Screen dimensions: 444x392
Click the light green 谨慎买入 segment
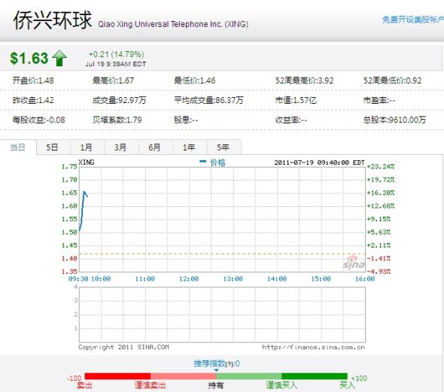click(x=249, y=376)
